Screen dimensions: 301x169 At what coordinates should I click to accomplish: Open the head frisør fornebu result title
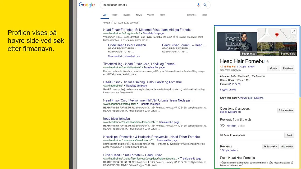pos(117,119)
